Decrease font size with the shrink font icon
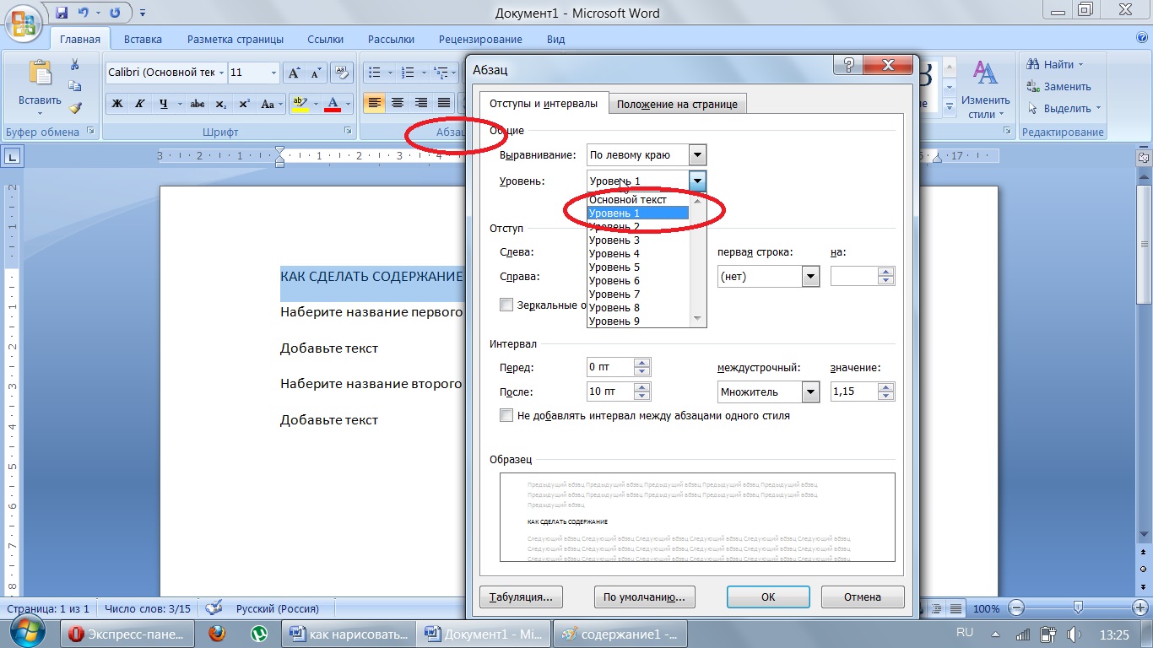 (316, 73)
